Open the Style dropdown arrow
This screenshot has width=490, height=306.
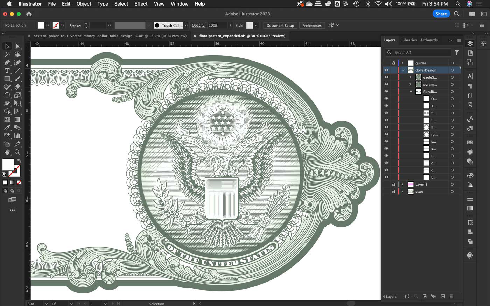256,26
